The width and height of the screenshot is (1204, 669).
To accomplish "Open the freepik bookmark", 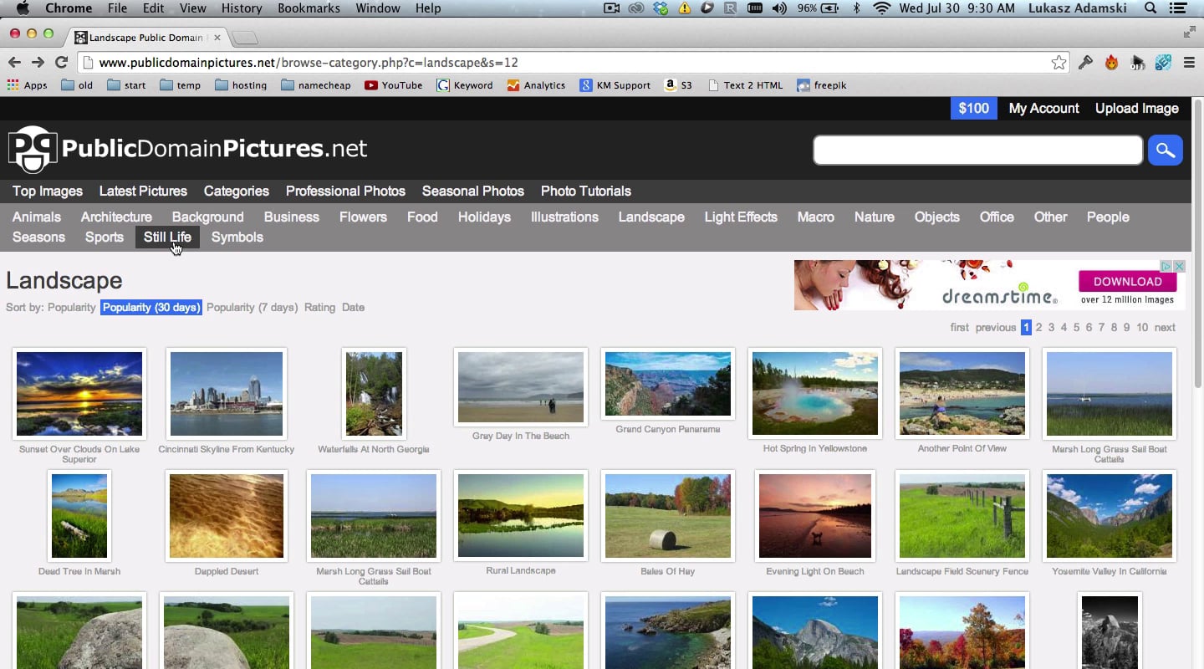I will click(822, 85).
